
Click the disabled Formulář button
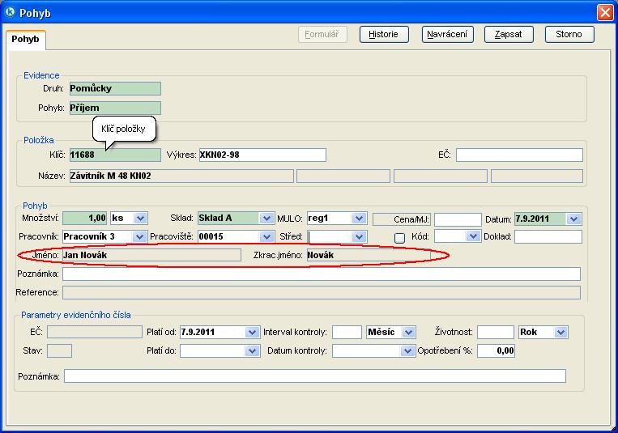click(x=322, y=34)
